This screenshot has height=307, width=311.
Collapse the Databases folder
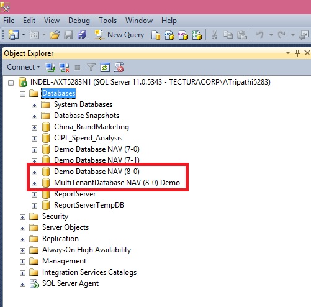coord(22,94)
